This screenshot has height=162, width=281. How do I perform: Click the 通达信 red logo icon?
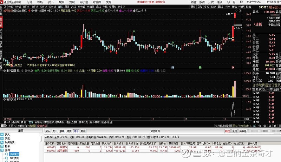pyautogui.click(x=2, y=2)
